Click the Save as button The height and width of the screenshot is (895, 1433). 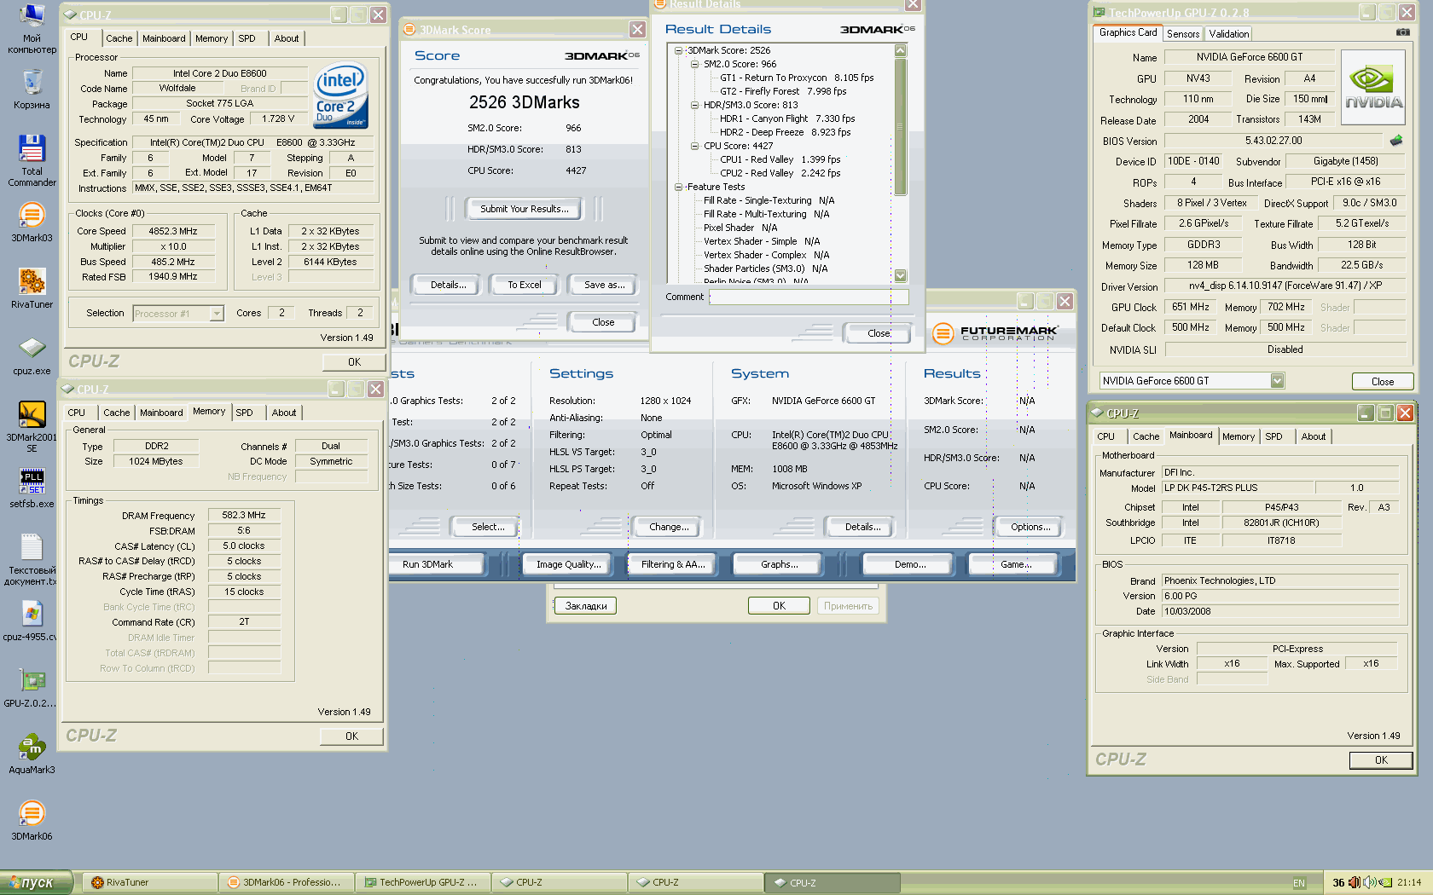[x=604, y=285]
